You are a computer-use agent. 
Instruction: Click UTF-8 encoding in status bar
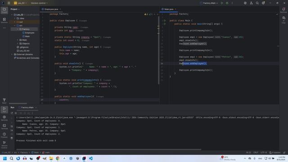(x=264, y=153)
